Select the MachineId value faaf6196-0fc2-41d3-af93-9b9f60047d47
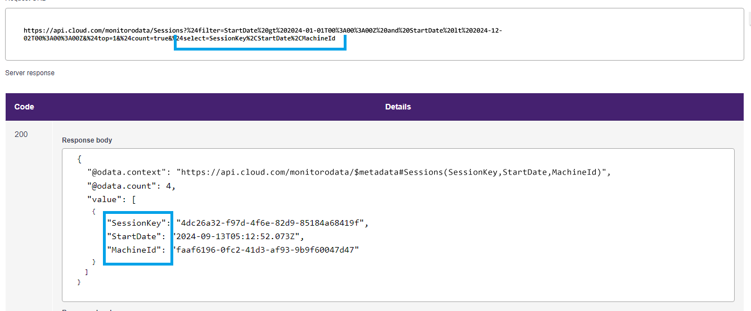Image resolution: width=751 pixels, height=311 pixels. pyautogui.click(x=266, y=250)
